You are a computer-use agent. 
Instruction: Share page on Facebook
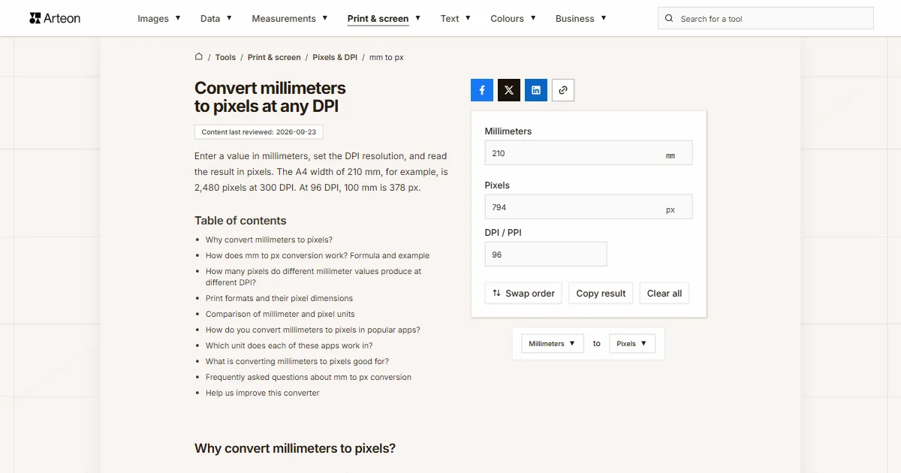point(482,90)
